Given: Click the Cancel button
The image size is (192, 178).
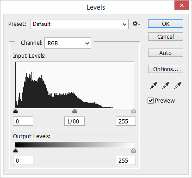Looking at the screenshot, I should [x=166, y=37].
